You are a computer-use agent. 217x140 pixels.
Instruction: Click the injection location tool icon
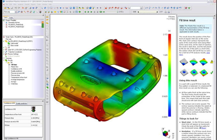(19, 12)
